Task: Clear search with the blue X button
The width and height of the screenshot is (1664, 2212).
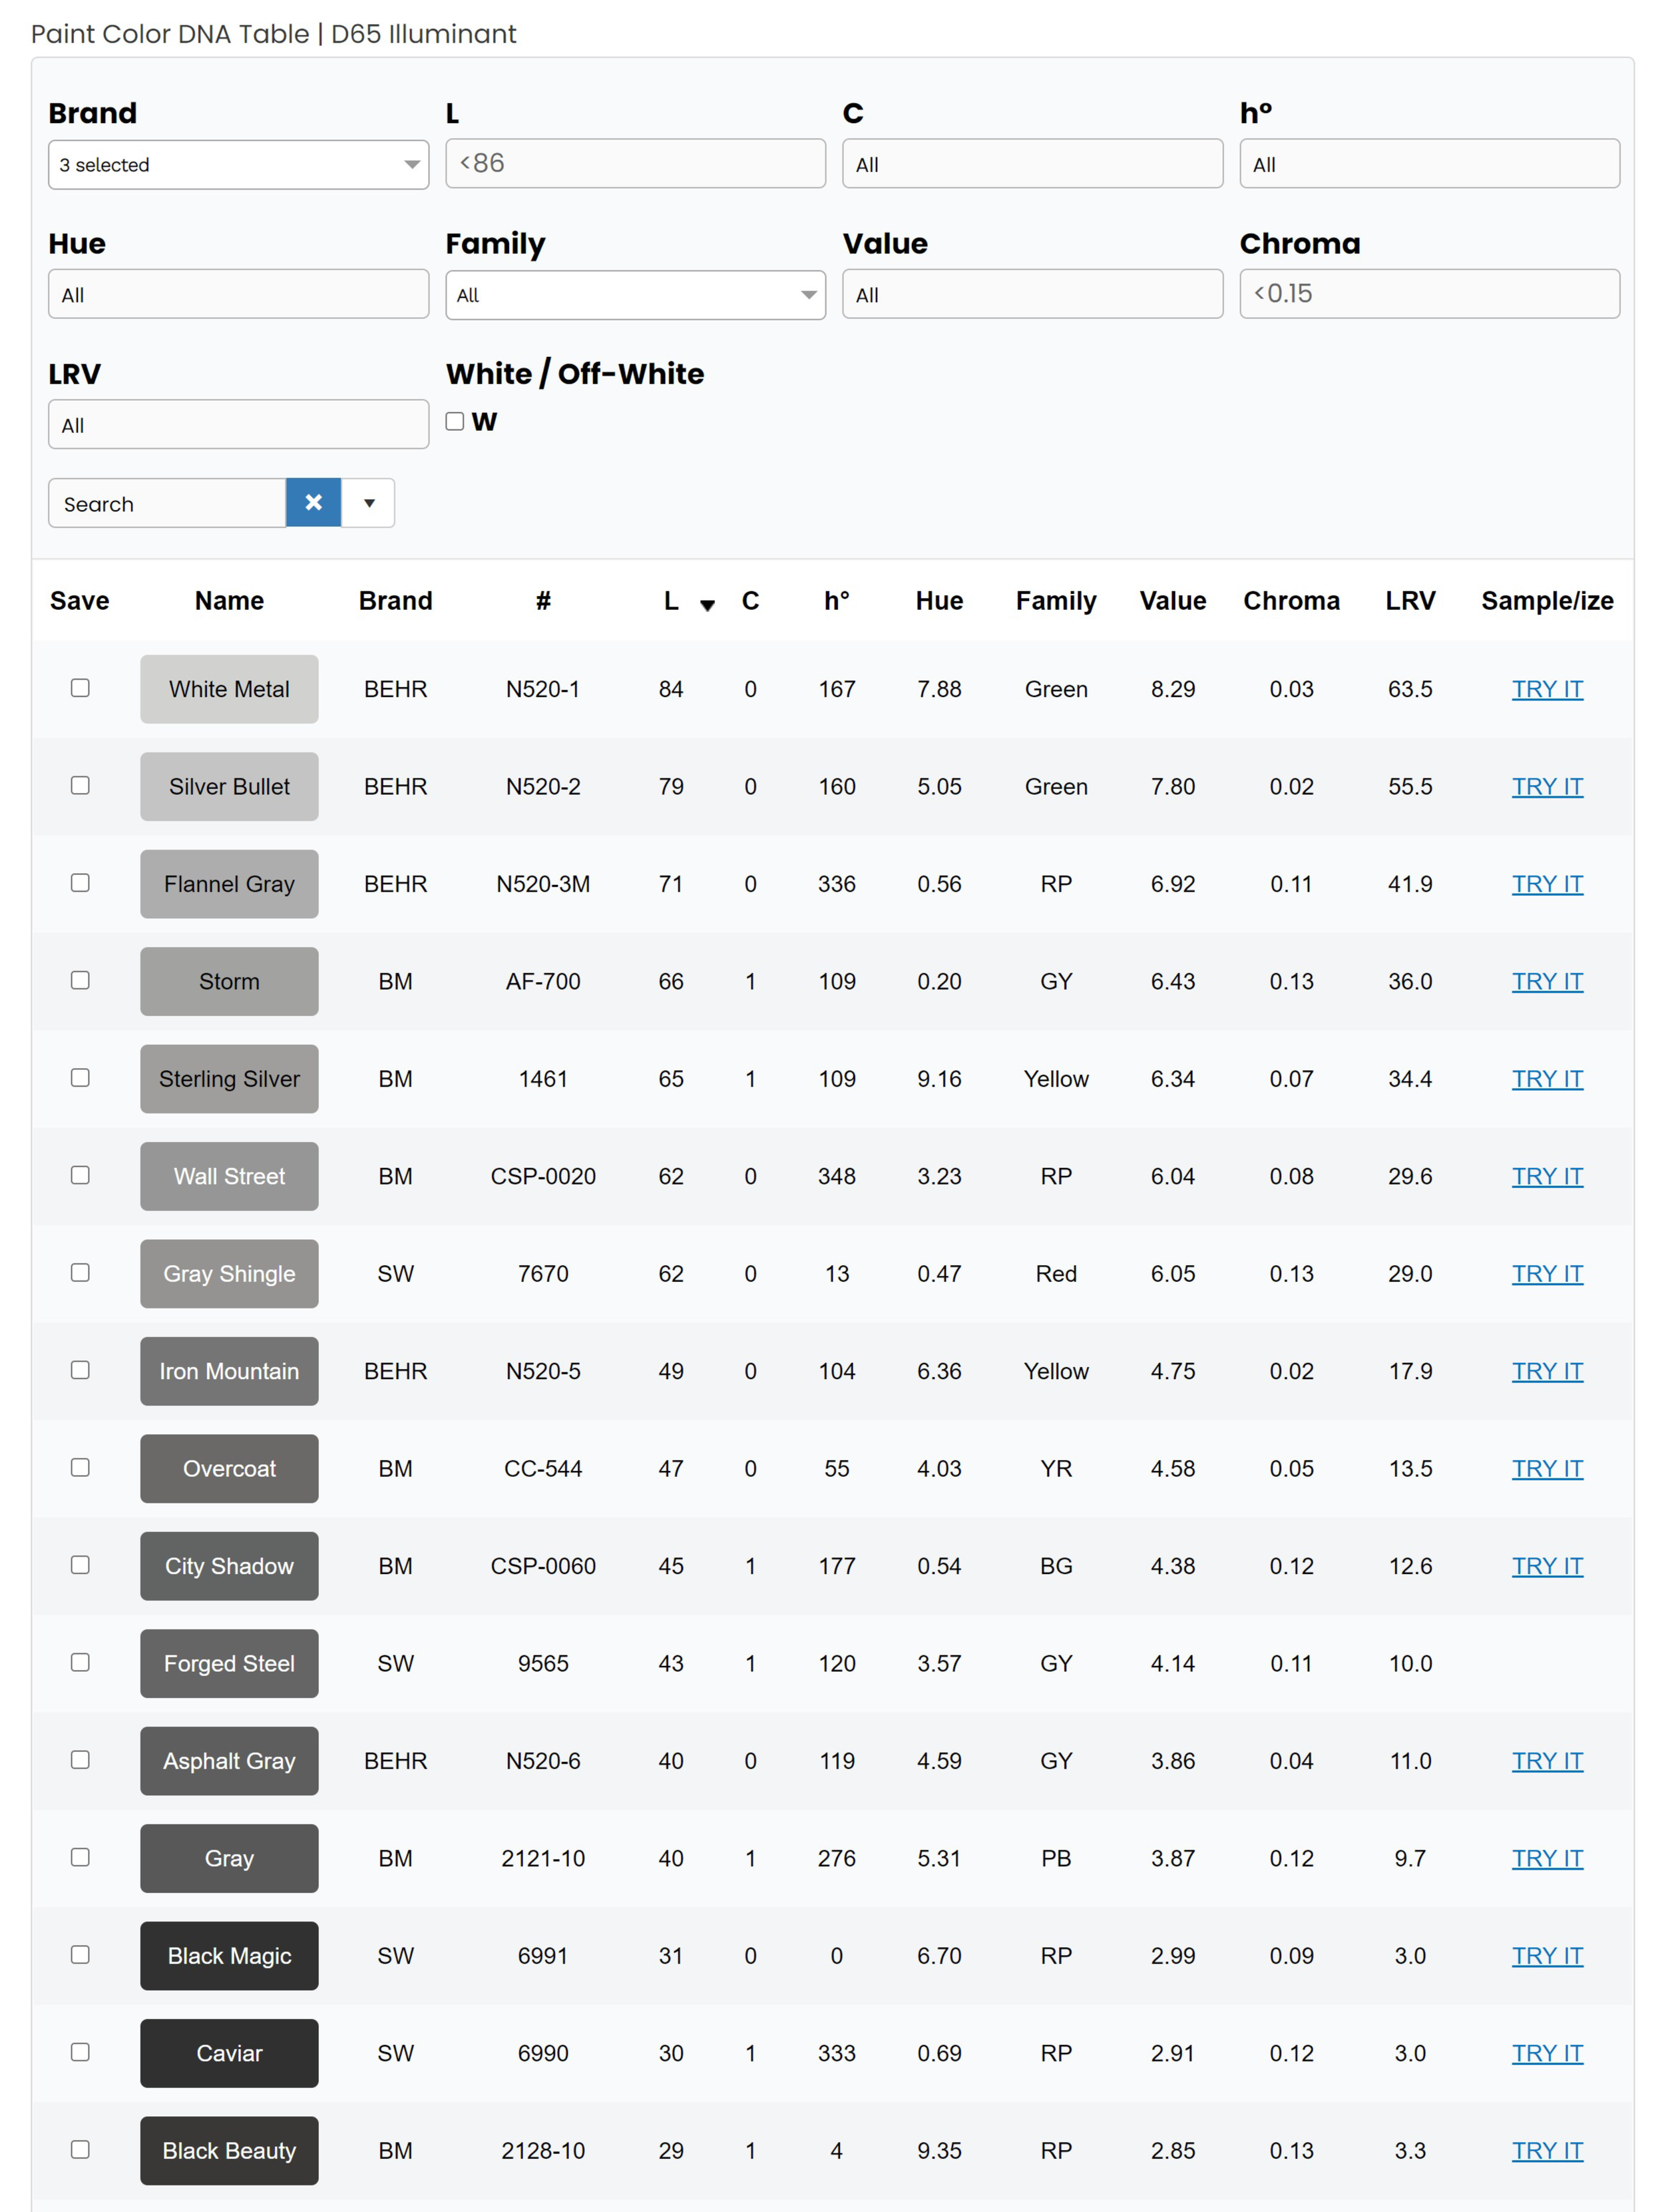Action: point(313,503)
